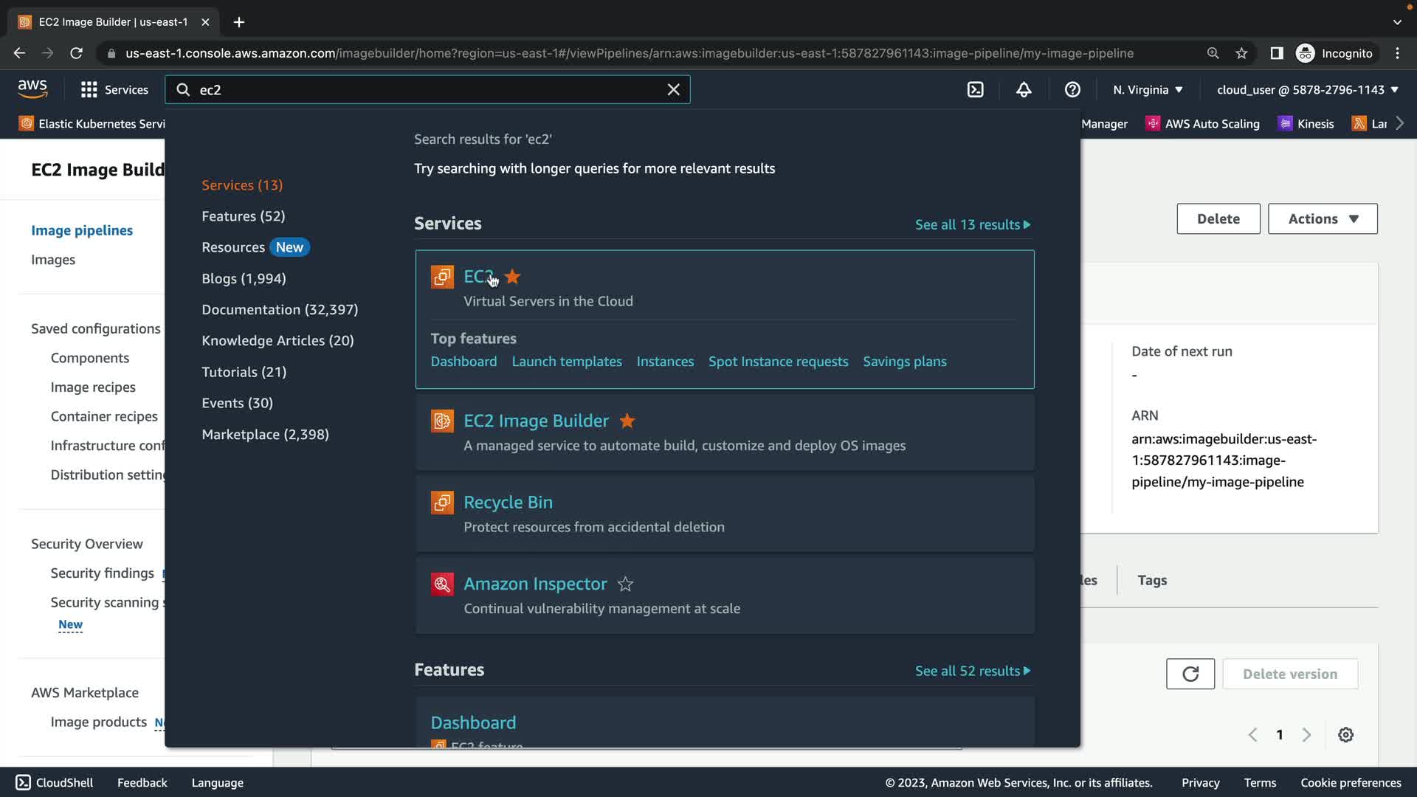The width and height of the screenshot is (1417, 797).
Task: Open CloudShell icon in top navigation bar
Action: coord(975,90)
